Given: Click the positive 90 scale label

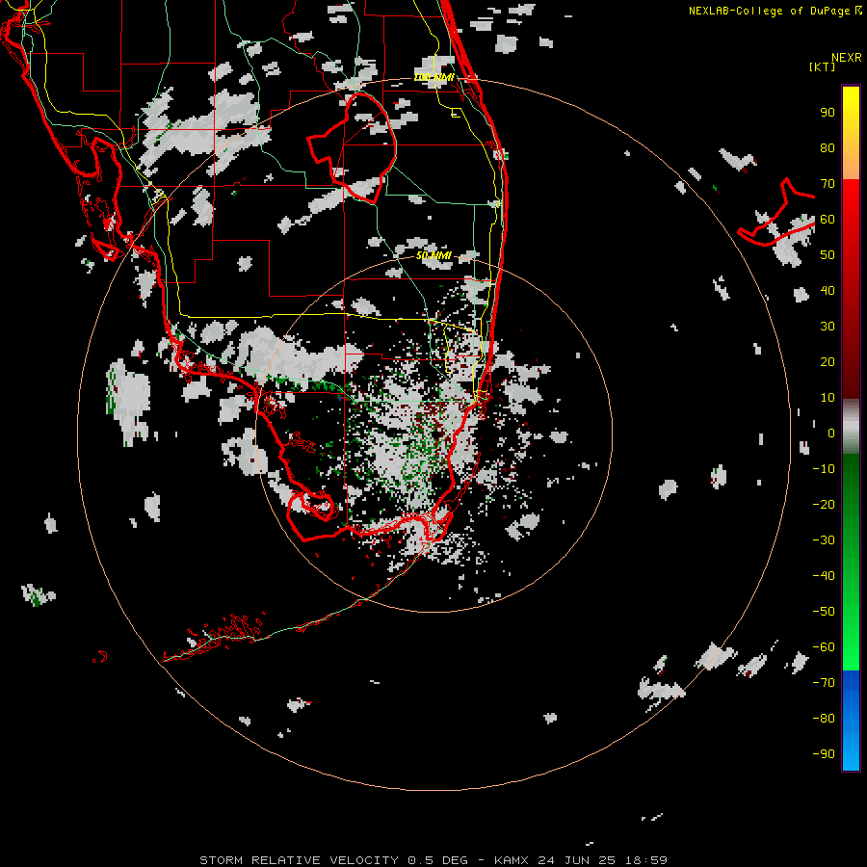Looking at the screenshot, I should (x=828, y=113).
